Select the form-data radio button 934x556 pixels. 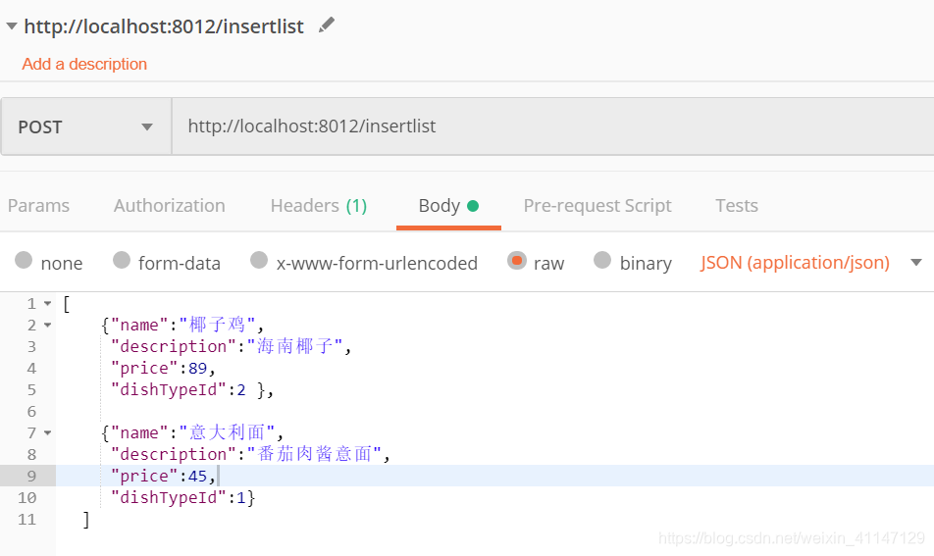[x=122, y=260]
